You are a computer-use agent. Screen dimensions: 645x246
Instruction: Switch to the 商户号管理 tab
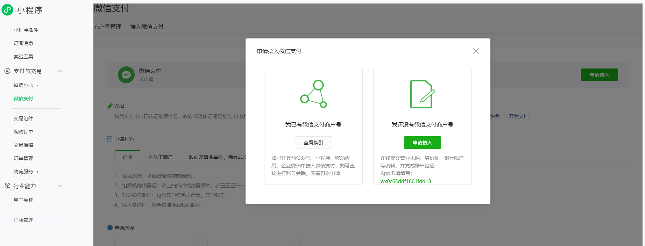click(x=107, y=27)
